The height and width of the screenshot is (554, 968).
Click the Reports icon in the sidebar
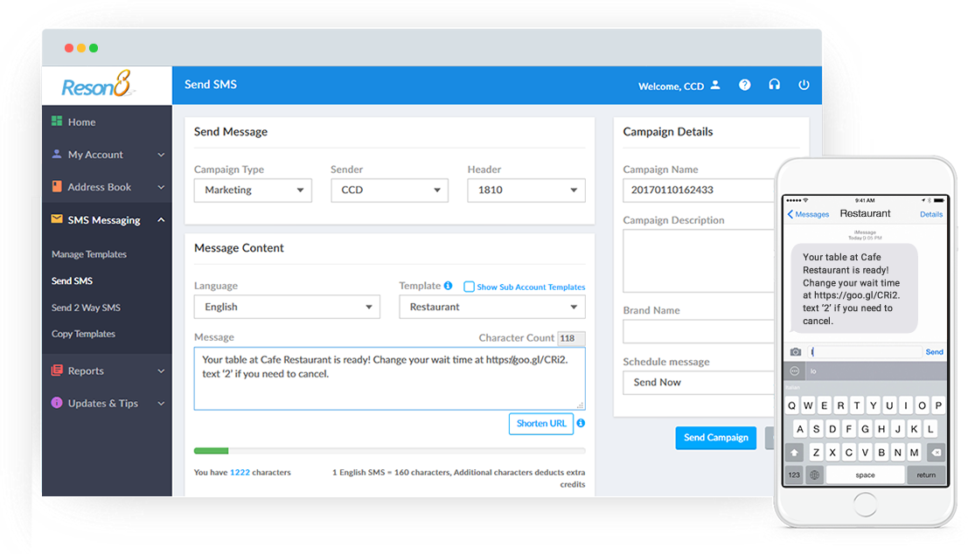coord(58,370)
